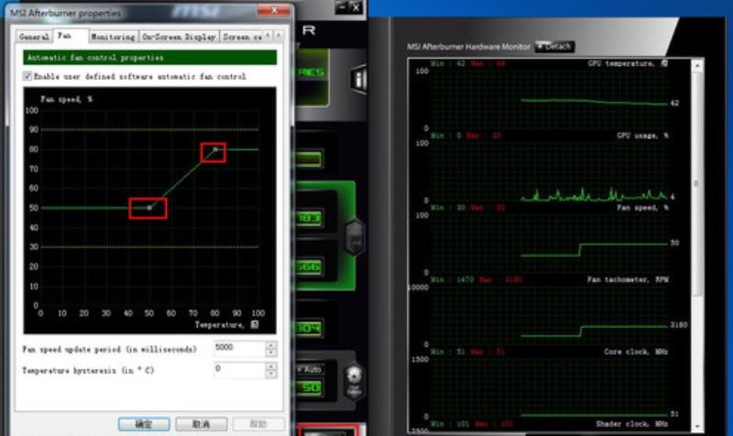Open the user define fan settings gear icon
The height and width of the screenshot is (436, 733).
354,382
